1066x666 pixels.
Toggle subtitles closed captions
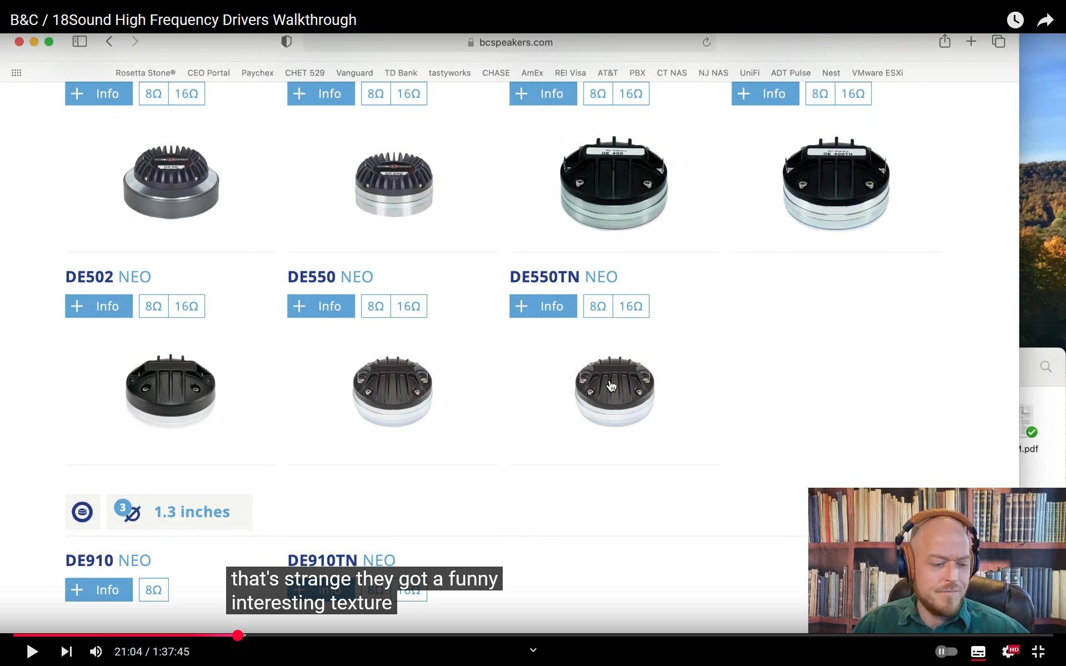(x=978, y=652)
